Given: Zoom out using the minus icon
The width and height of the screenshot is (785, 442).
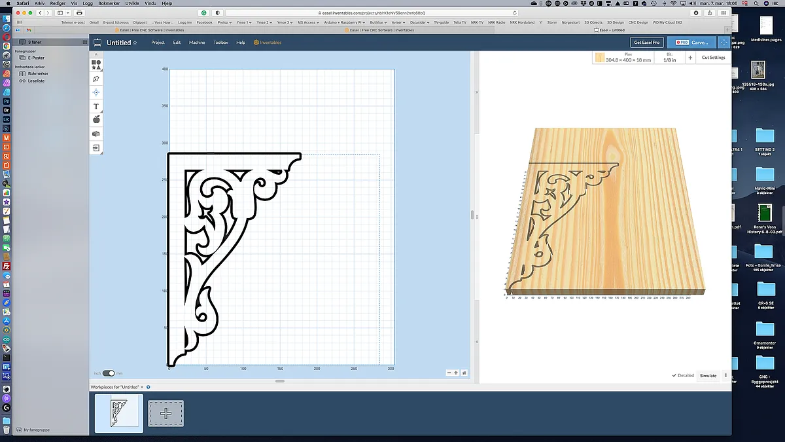Looking at the screenshot, I should [x=449, y=373].
